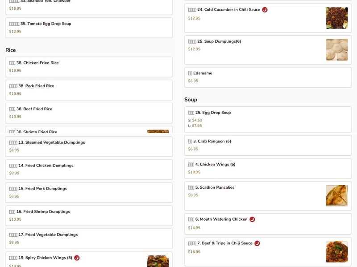Select Fried Chicken Dumplings for $8.95
The height and width of the screenshot is (267, 357).
(89, 170)
